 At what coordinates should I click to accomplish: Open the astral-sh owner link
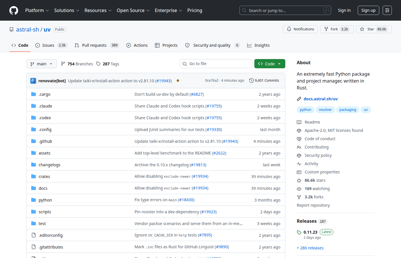pyautogui.click(x=27, y=30)
